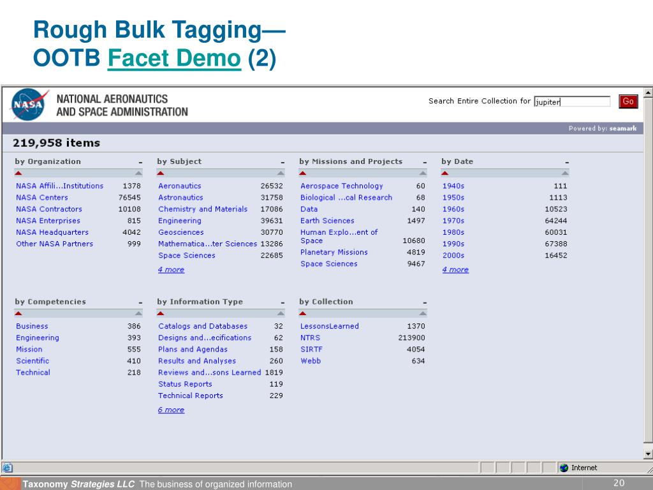Show 4 more subjects
Screen dimensions: 653x490
click(x=171, y=270)
